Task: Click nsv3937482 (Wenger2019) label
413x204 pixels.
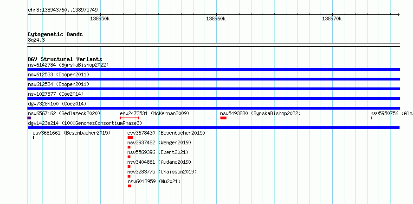Action: tap(159, 142)
